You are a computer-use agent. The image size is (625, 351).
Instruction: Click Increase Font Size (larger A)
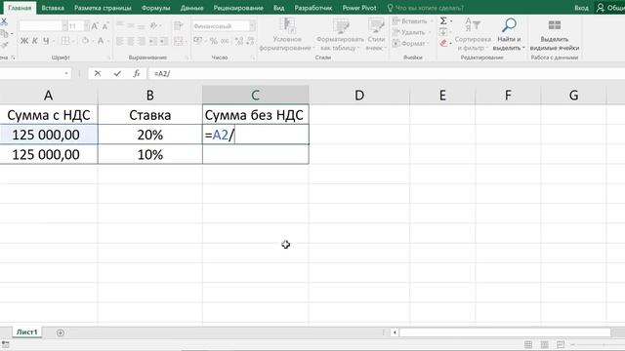[x=95, y=26]
